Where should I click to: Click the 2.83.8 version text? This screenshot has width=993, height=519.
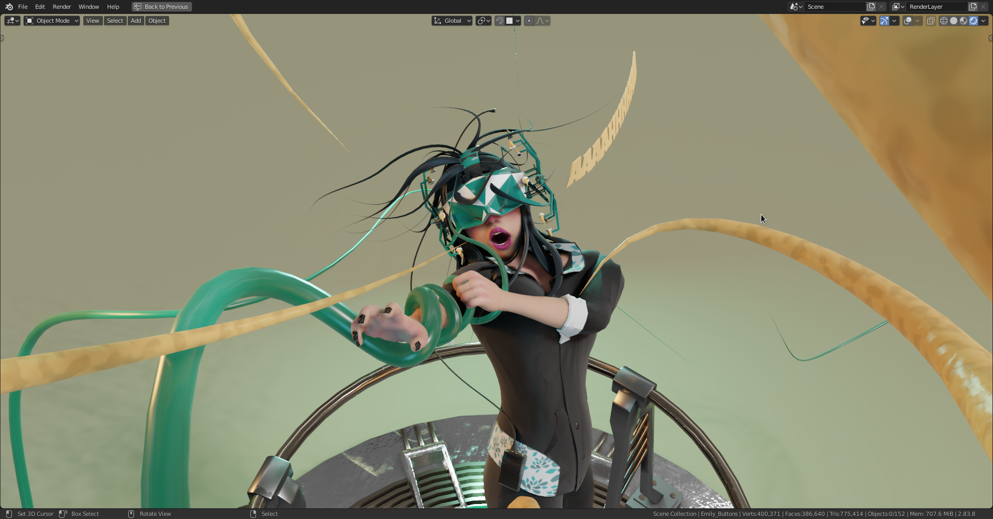click(x=966, y=514)
